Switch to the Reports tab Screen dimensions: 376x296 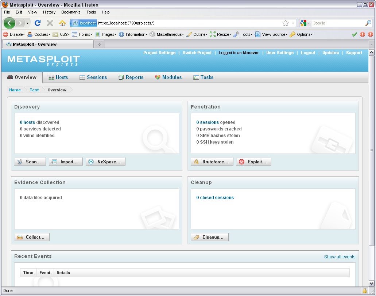[131, 77]
